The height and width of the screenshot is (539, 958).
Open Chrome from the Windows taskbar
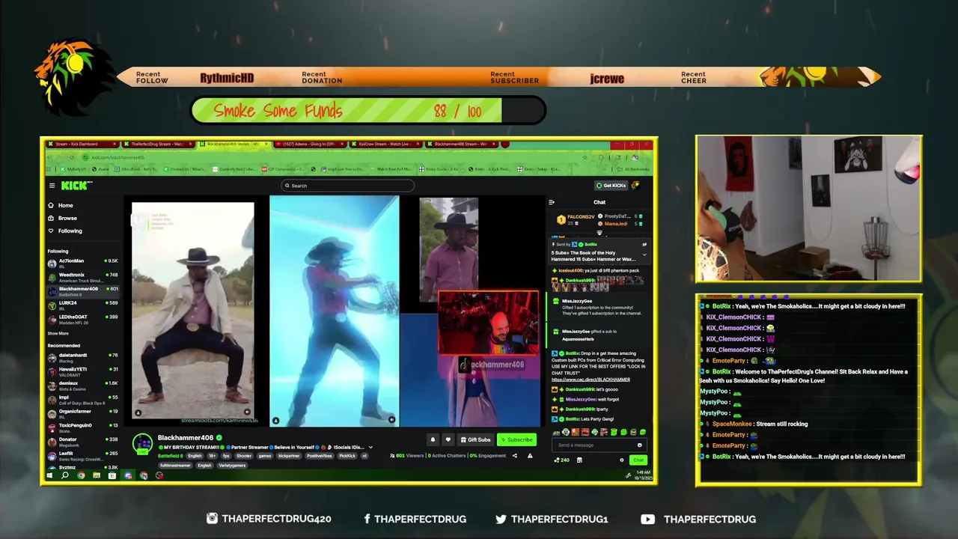[81, 475]
